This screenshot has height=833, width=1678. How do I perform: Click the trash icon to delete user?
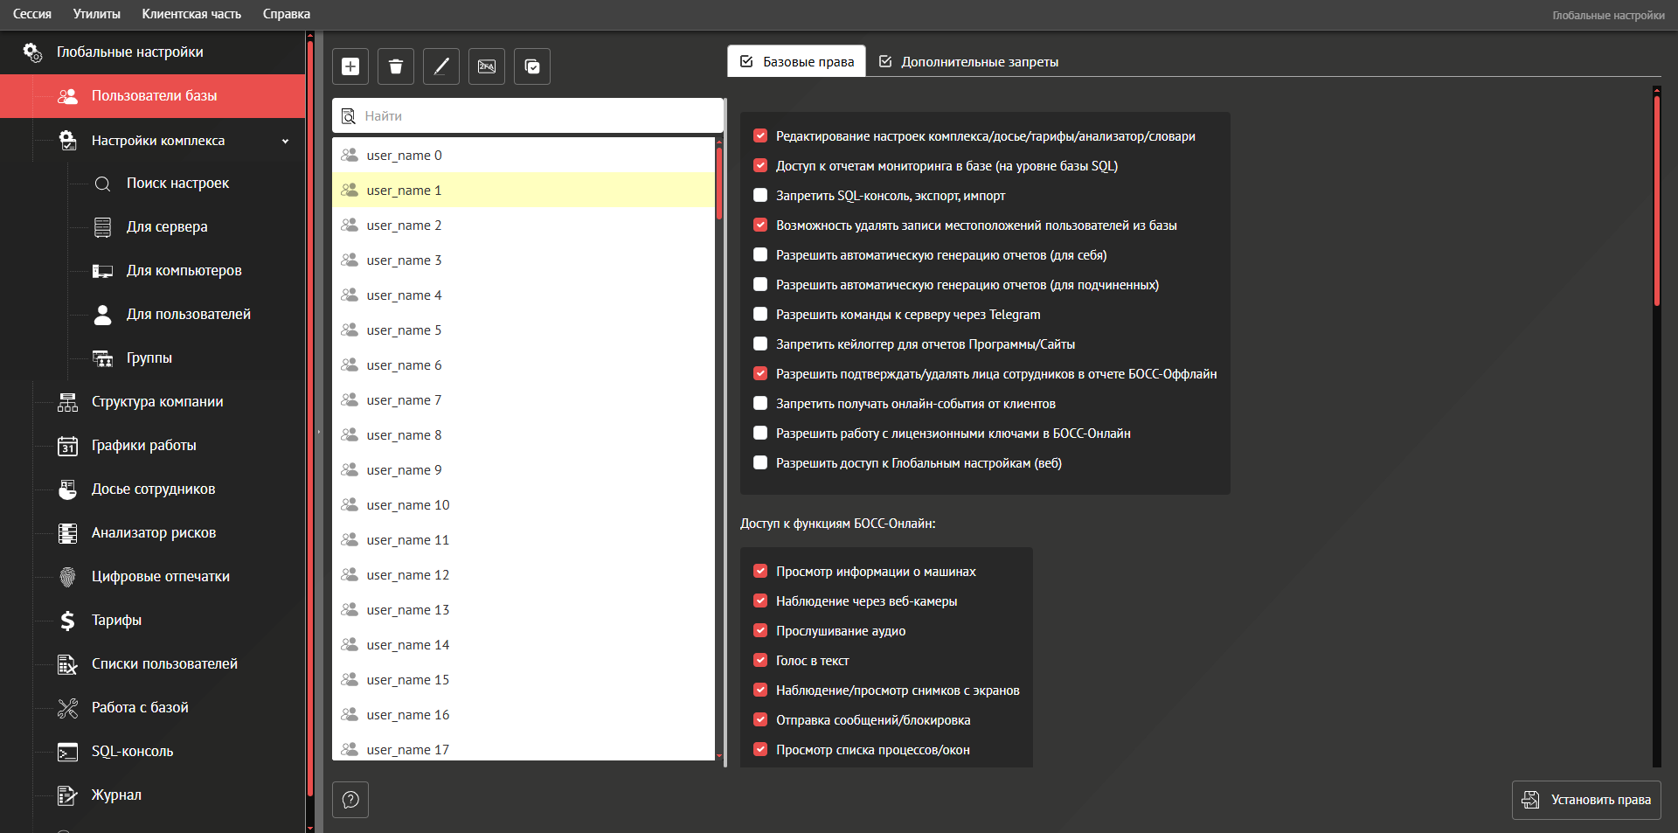pos(396,66)
